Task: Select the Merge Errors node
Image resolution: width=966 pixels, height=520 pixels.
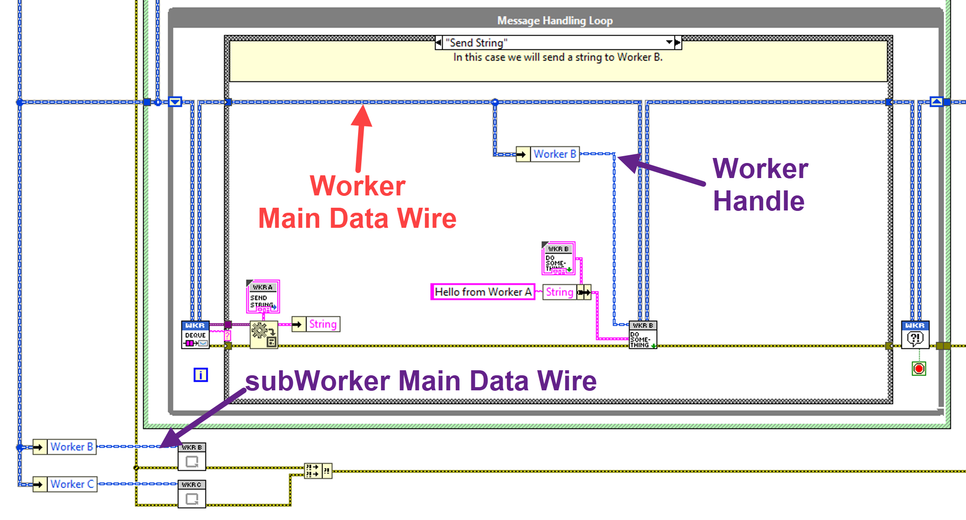Action: coord(318,470)
